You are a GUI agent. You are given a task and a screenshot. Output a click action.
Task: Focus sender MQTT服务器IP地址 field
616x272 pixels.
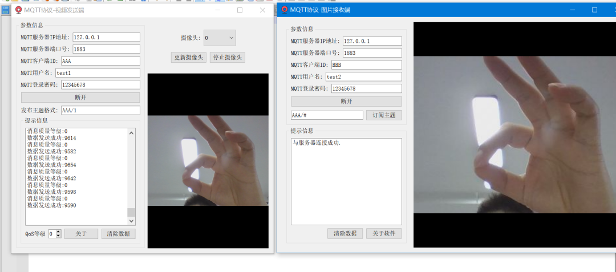(107, 37)
